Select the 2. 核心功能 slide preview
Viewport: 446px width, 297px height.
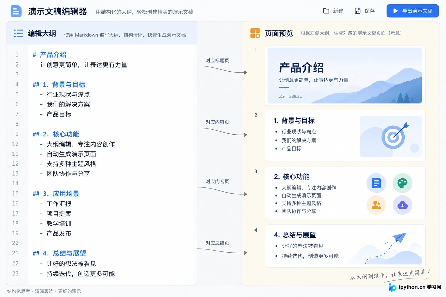345,193
